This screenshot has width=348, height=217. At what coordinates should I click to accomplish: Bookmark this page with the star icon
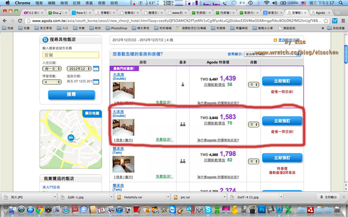326,21
